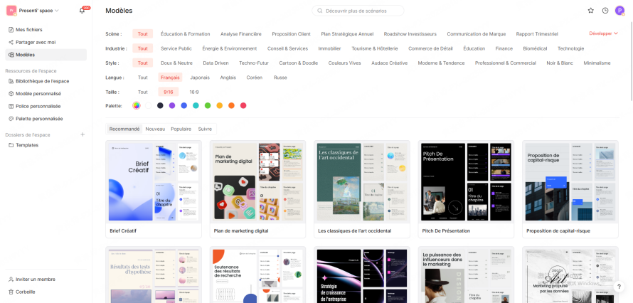The image size is (633, 303).
Task: Expand scene filters with Développer
Action: (x=603, y=33)
